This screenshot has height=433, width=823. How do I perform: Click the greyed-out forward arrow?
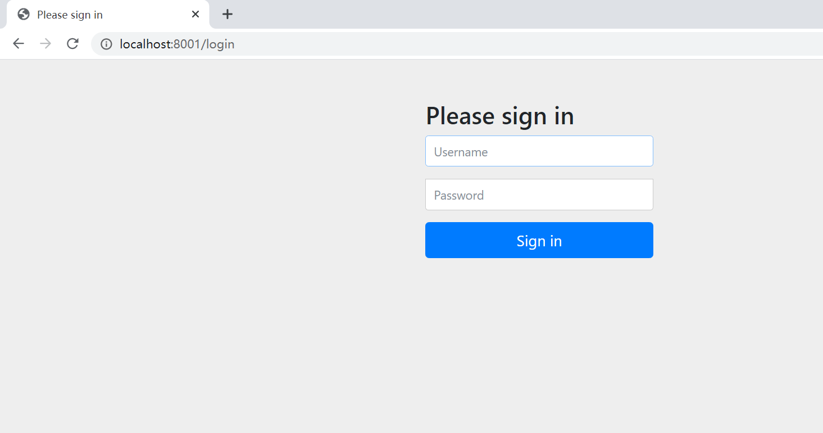(x=46, y=44)
